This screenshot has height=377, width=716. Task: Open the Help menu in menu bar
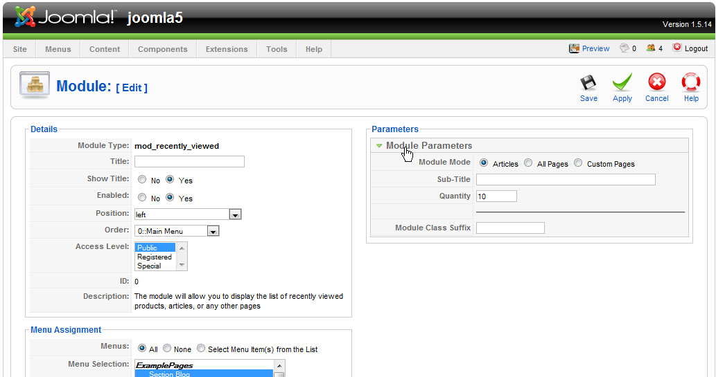(x=314, y=49)
